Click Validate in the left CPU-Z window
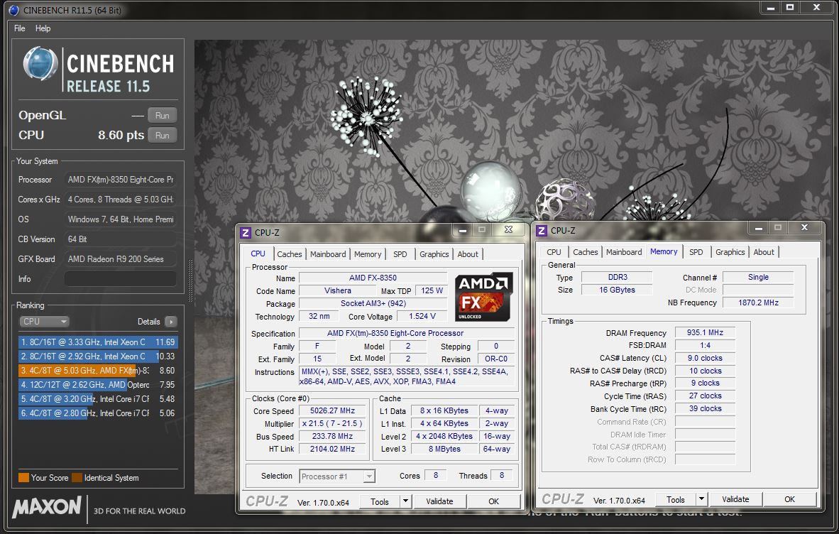Viewport: 839px width, 534px height. pos(439,501)
